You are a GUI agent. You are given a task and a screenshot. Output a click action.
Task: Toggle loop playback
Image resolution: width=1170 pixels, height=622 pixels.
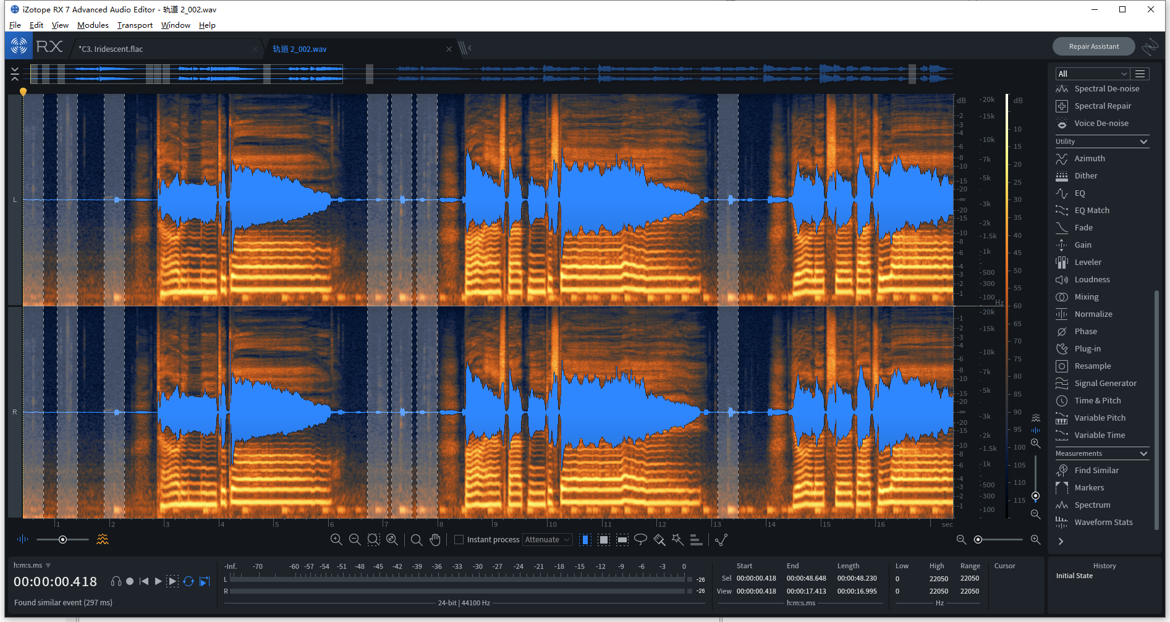tap(189, 581)
